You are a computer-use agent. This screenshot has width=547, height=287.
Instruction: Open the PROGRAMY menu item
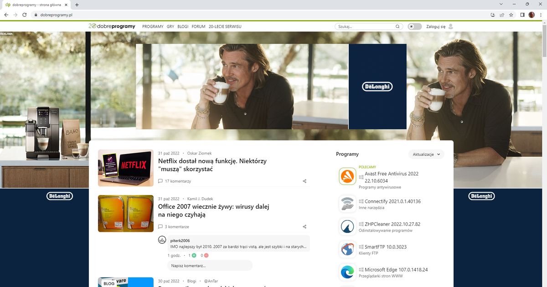click(153, 26)
